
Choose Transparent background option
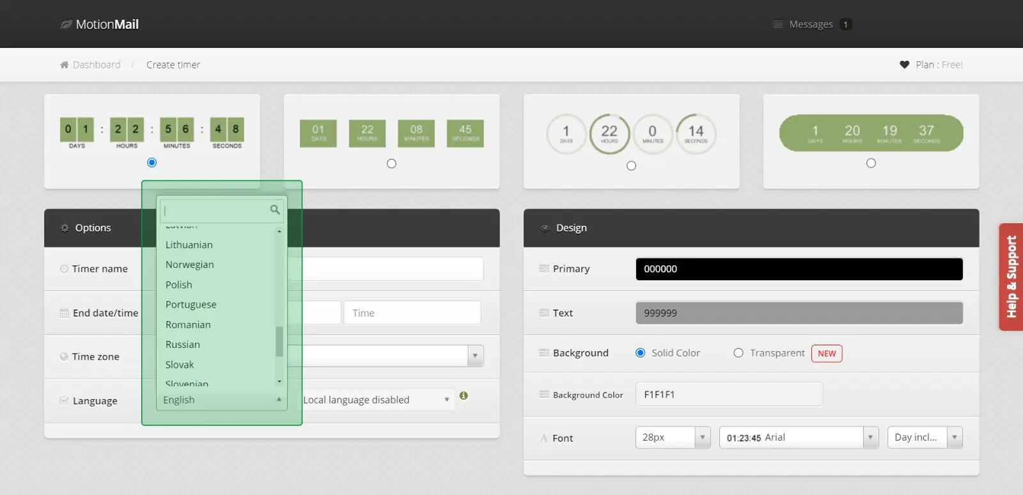coord(738,353)
